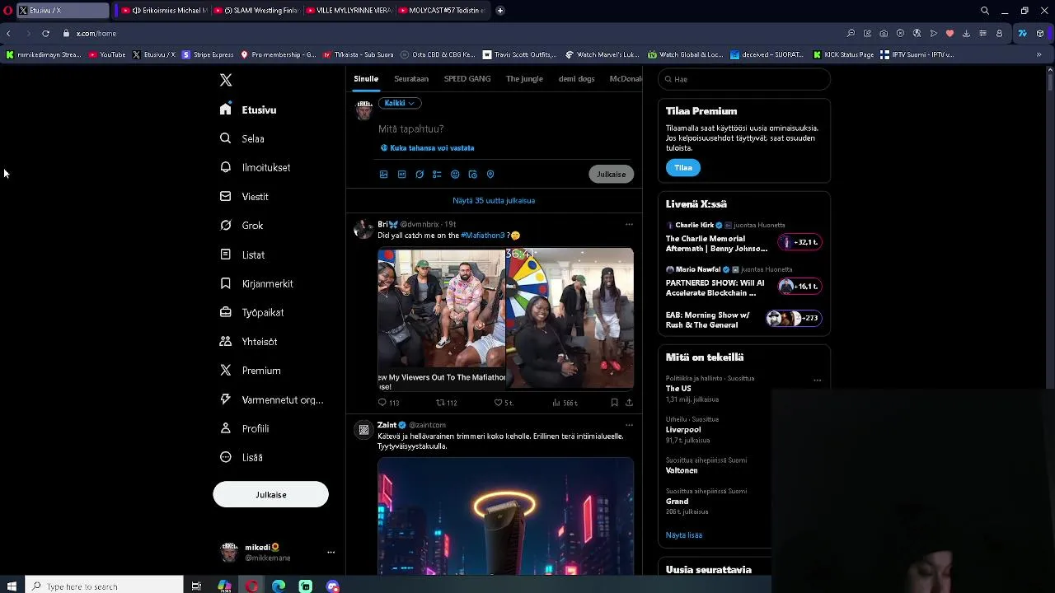Open the right image in Bri's post

[x=570, y=318]
